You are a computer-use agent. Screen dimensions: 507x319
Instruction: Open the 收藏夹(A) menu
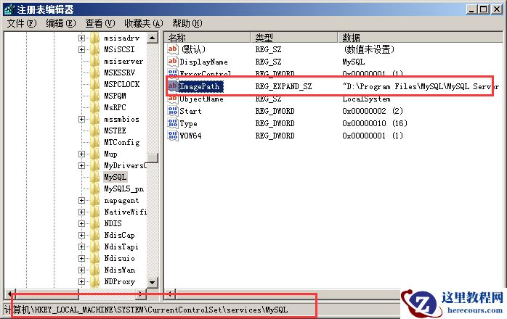(144, 23)
